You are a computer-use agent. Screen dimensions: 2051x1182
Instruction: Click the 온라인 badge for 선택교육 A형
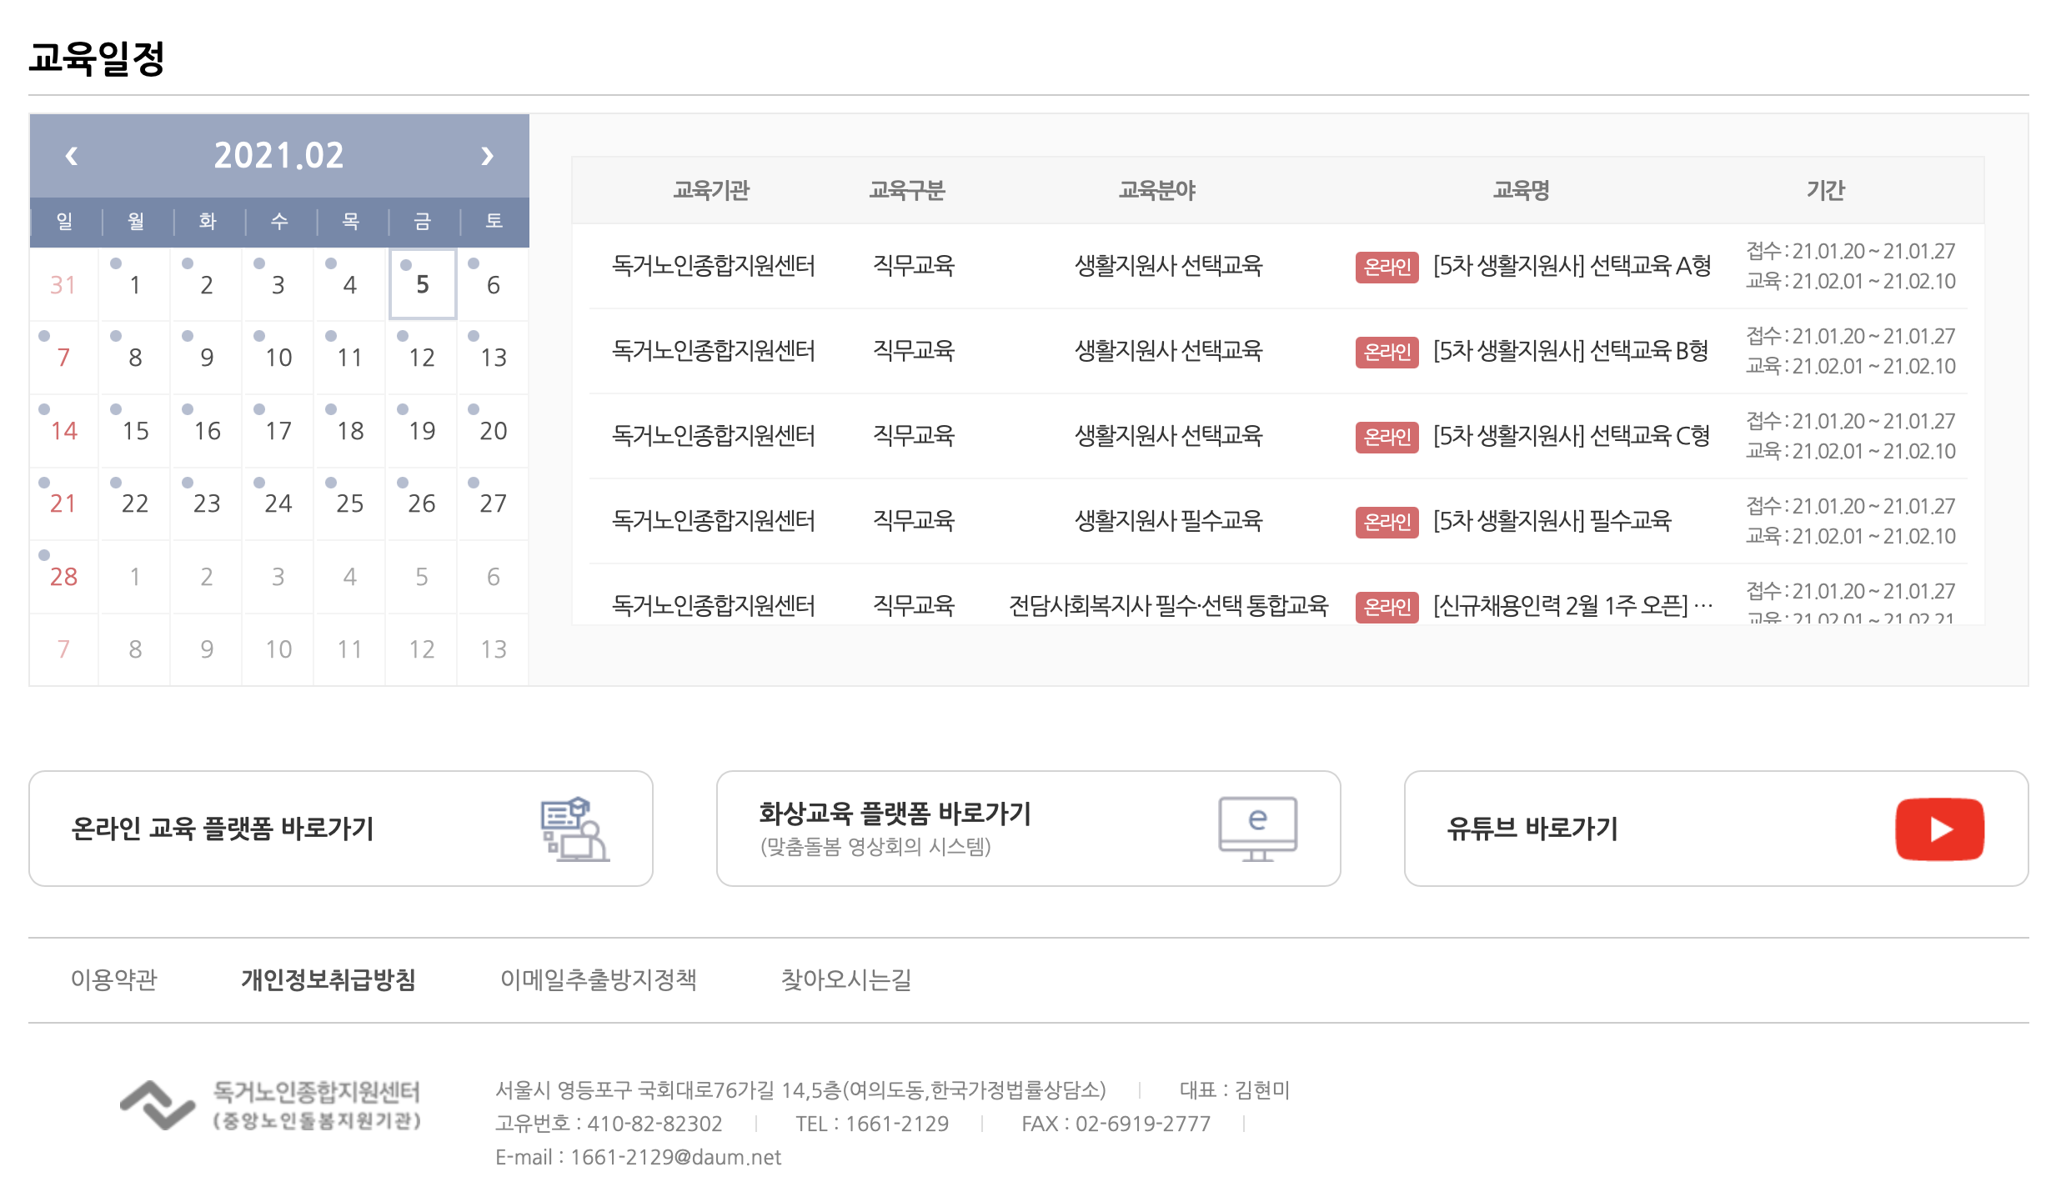pyautogui.click(x=1387, y=267)
